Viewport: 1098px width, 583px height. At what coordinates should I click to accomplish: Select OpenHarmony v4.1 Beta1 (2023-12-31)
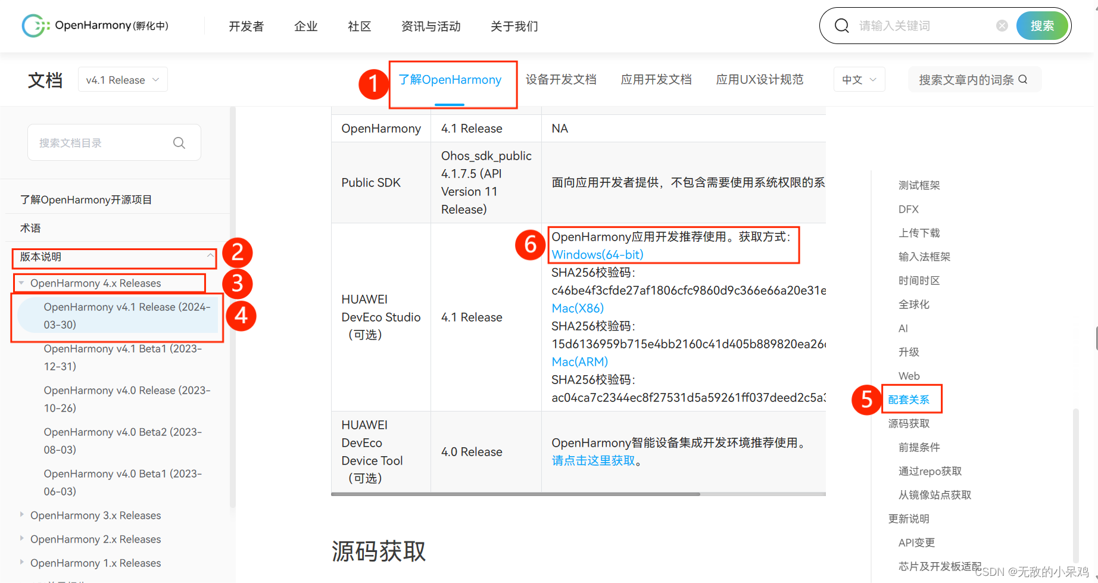(123, 357)
